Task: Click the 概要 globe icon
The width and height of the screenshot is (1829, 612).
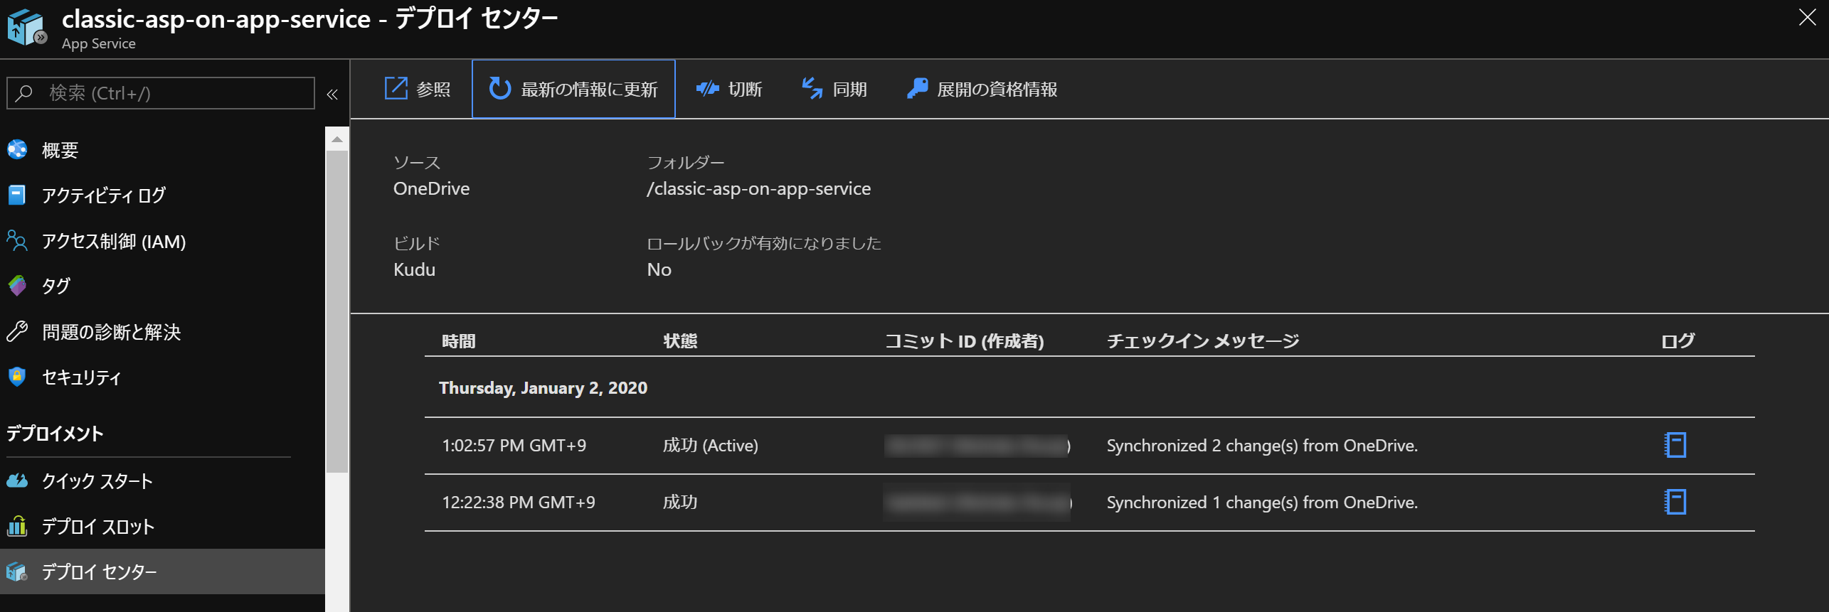Action: pyautogui.click(x=17, y=149)
